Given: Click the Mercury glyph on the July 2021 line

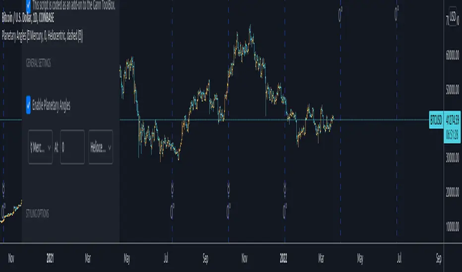Looking at the screenshot, I should point(172,187).
